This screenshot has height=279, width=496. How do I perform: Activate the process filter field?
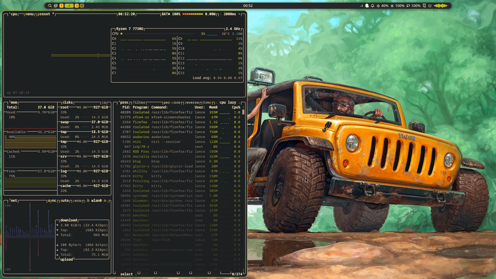click(139, 103)
